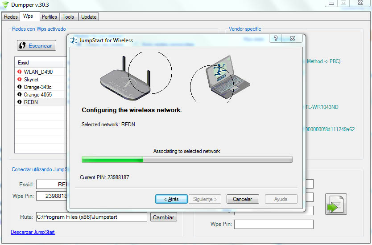Click the red signal icon beside WLAN_D490

tap(20, 72)
